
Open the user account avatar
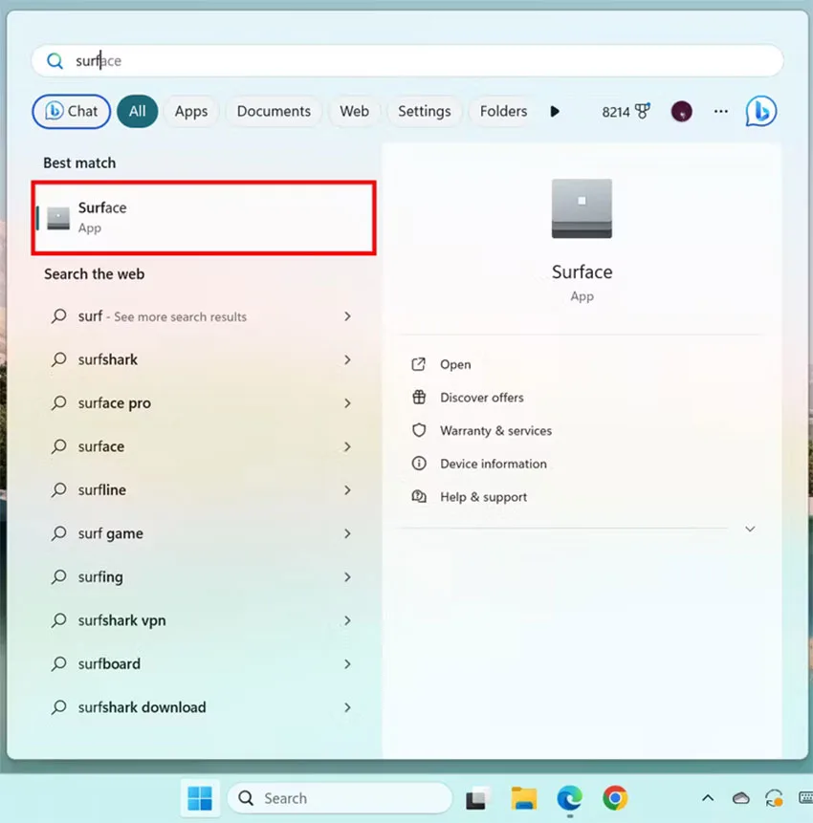point(682,111)
